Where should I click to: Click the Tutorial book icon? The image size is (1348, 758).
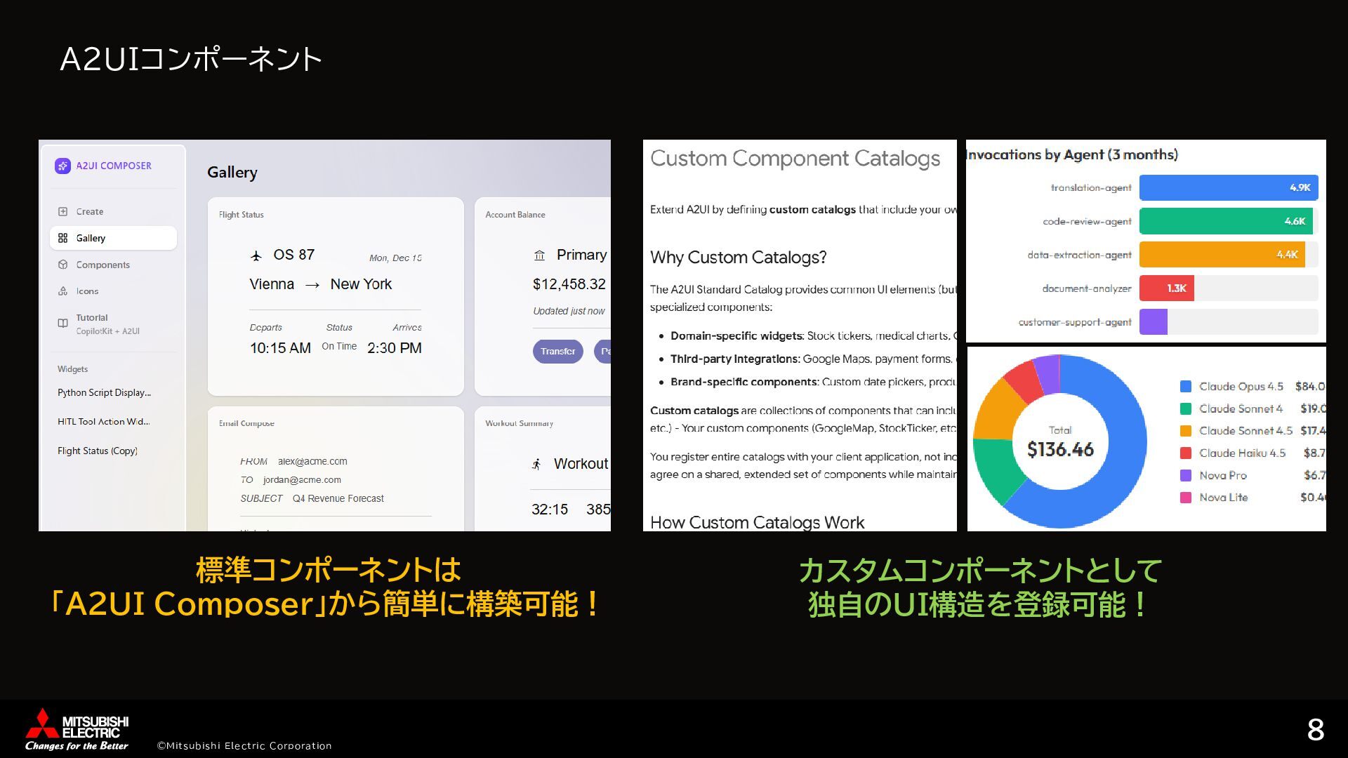point(62,323)
